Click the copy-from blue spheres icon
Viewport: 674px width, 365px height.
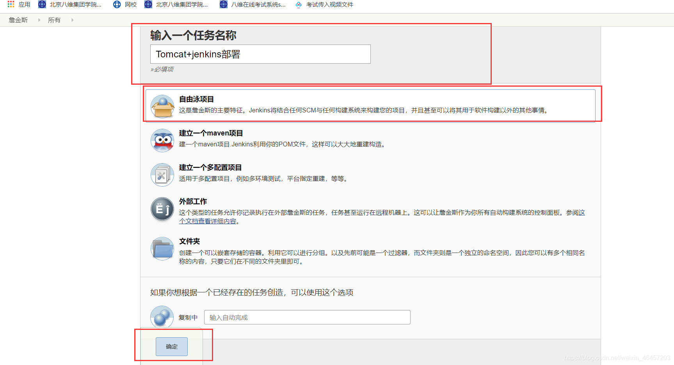point(162,317)
